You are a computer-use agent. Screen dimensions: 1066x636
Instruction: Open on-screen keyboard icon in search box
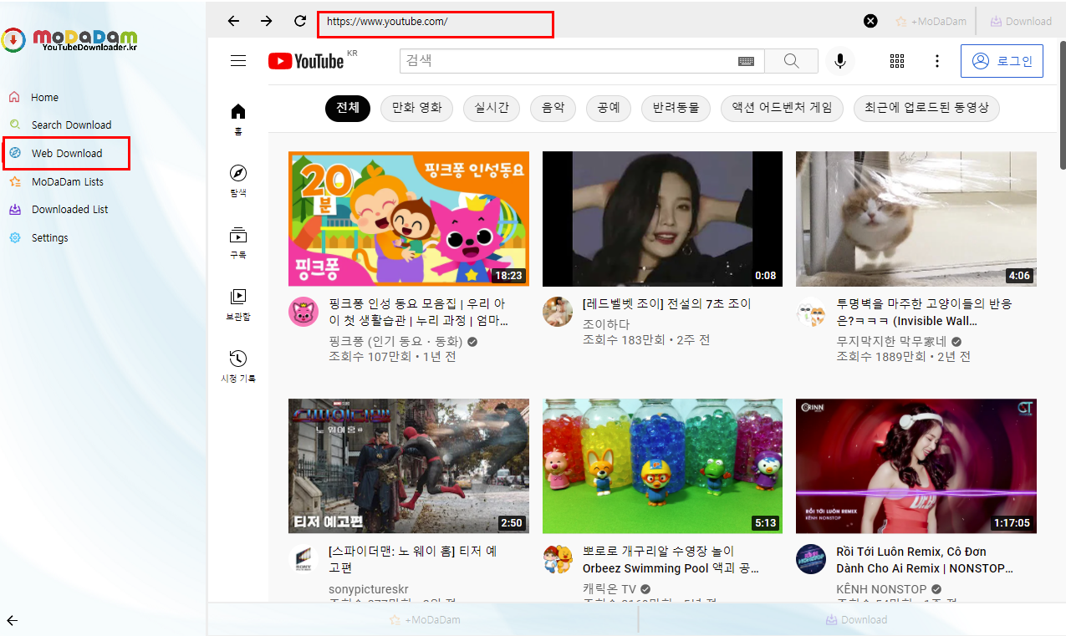coord(746,61)
